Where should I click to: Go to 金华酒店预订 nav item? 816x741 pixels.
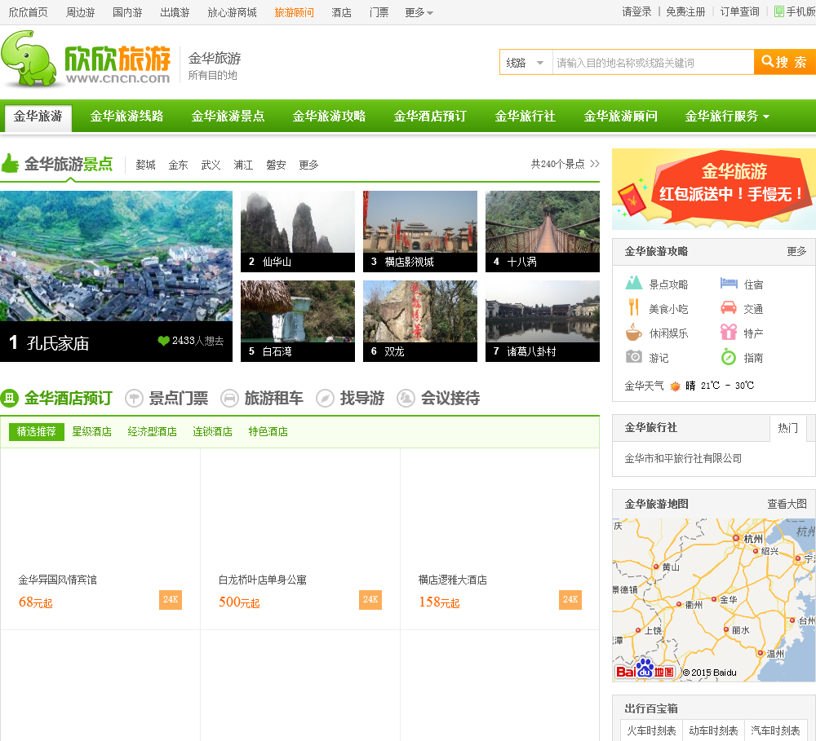(430, 116)
